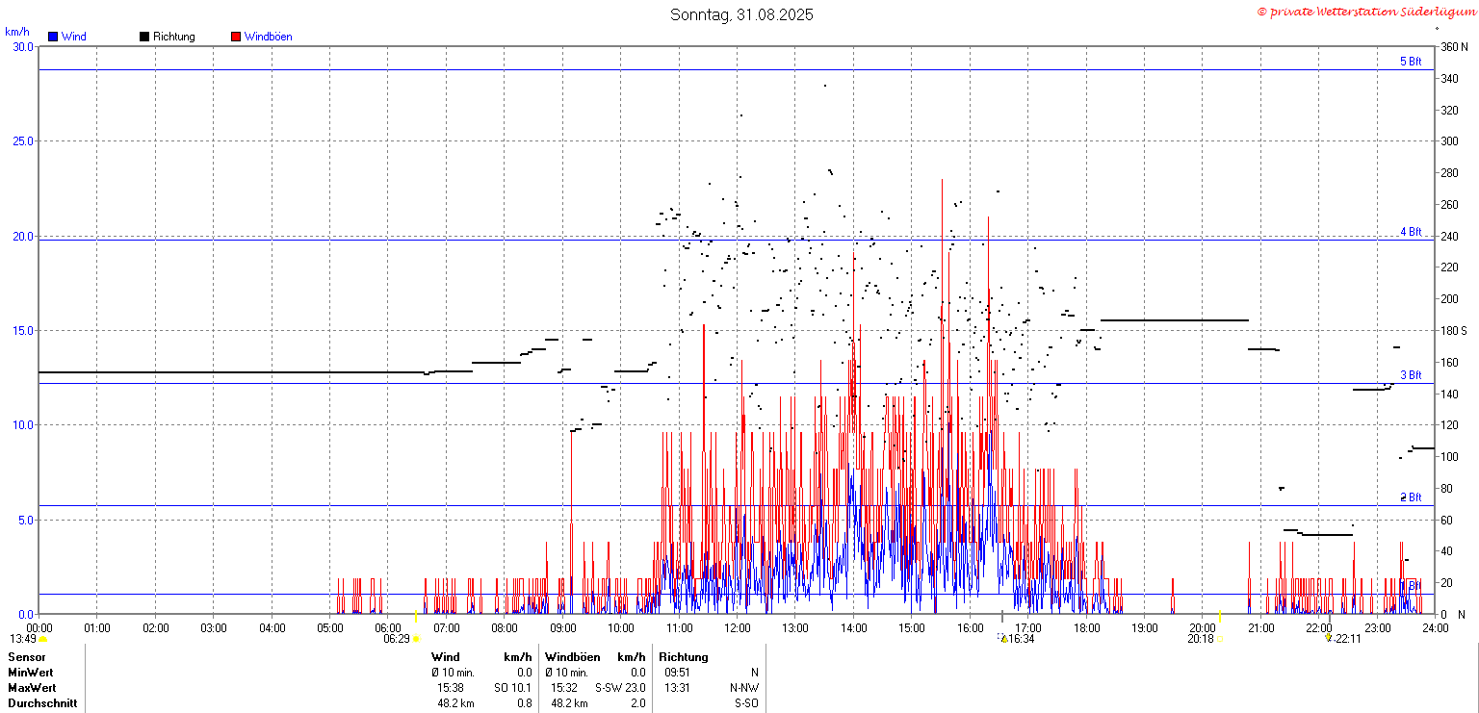The width and height of the screenshot is (1479, 713).
Task: Click the marker icon at 16:34
Action: 1004,638
